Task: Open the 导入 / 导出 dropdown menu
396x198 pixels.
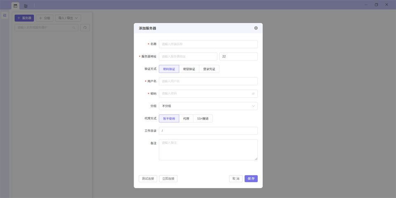Action: coord(68,18)
